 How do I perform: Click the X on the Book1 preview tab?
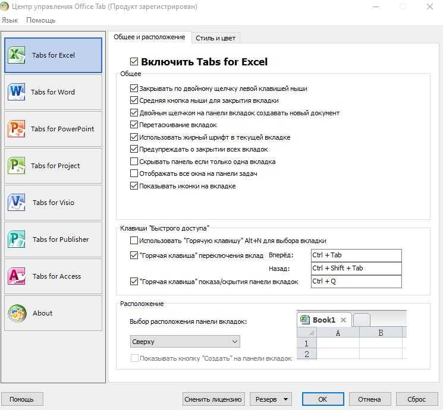point(343,320)
